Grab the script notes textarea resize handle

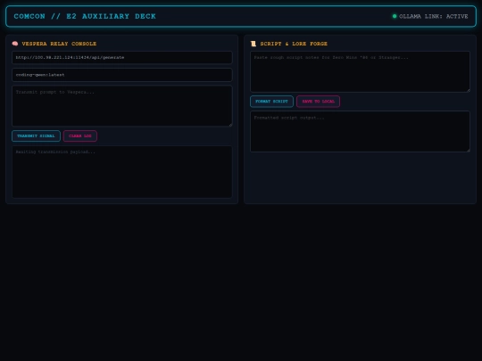468,90
